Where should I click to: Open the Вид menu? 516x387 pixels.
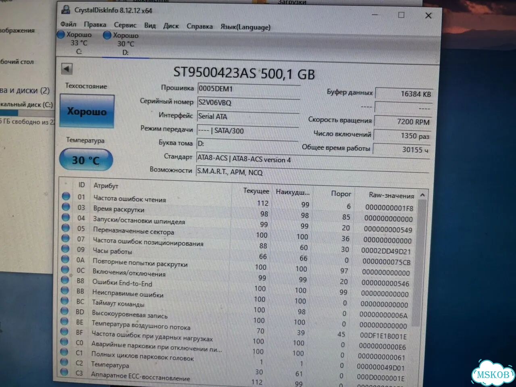(150, 25)
